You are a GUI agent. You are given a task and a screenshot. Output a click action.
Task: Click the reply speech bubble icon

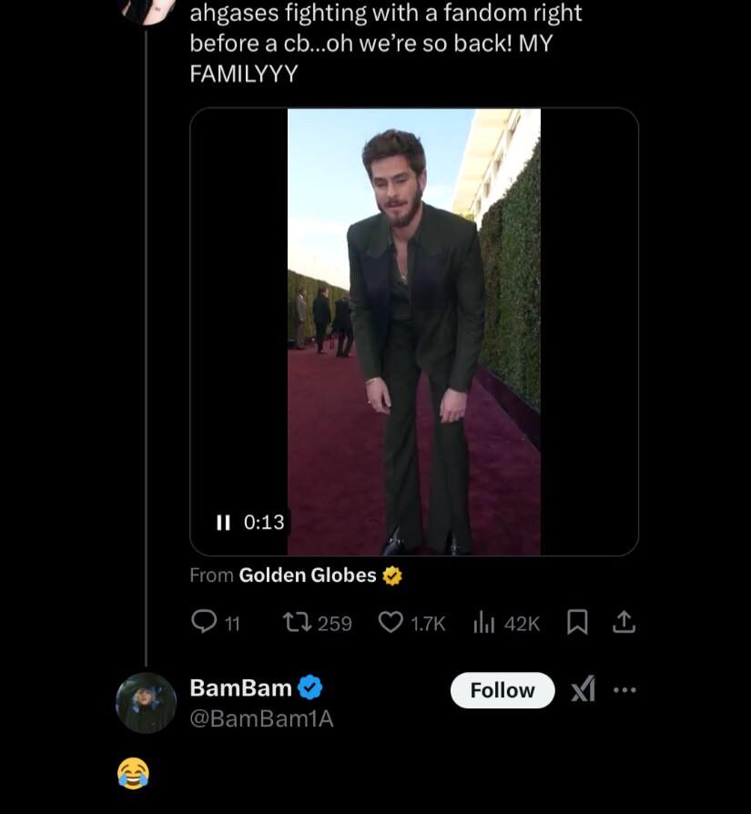pyautogui.click(x=204, y=622)
